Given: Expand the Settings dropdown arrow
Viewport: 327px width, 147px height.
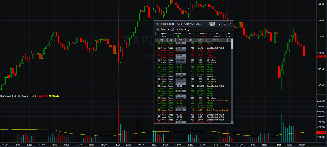Looking at the screenshot, I should tap(186, 30).
